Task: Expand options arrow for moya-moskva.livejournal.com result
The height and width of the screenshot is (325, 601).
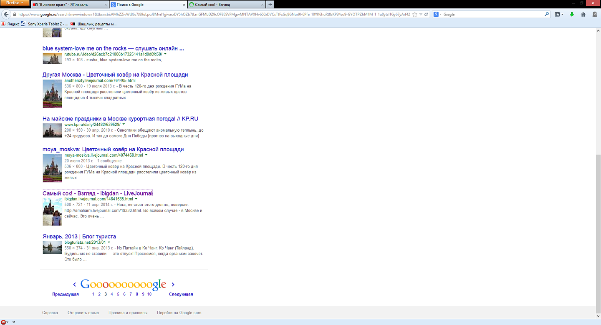Action: coord(146,155)
